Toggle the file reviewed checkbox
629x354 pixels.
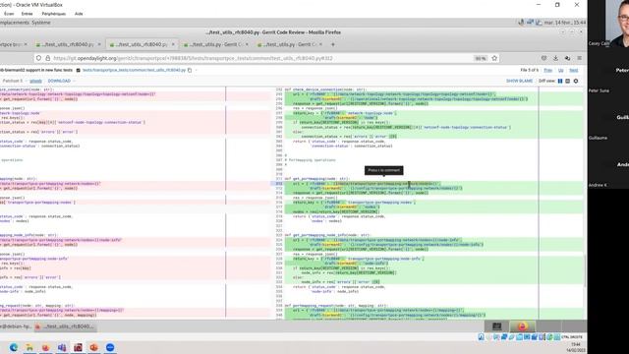coord(79,70)
